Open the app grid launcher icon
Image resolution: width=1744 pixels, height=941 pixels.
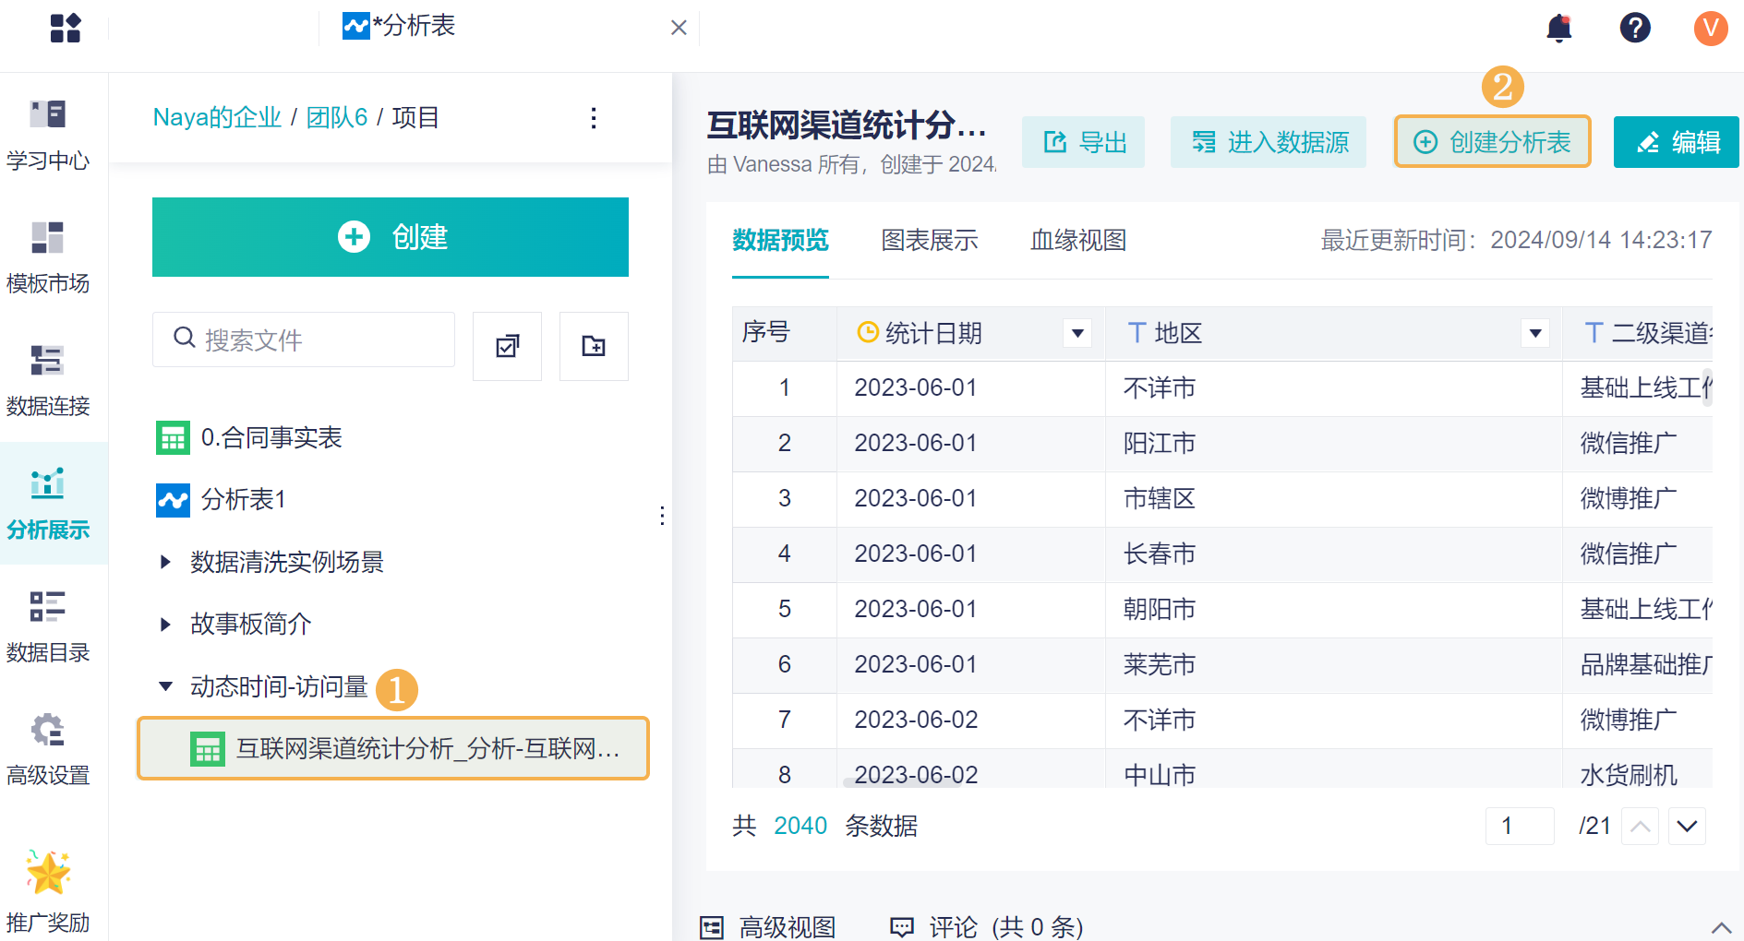coord(66,28)
